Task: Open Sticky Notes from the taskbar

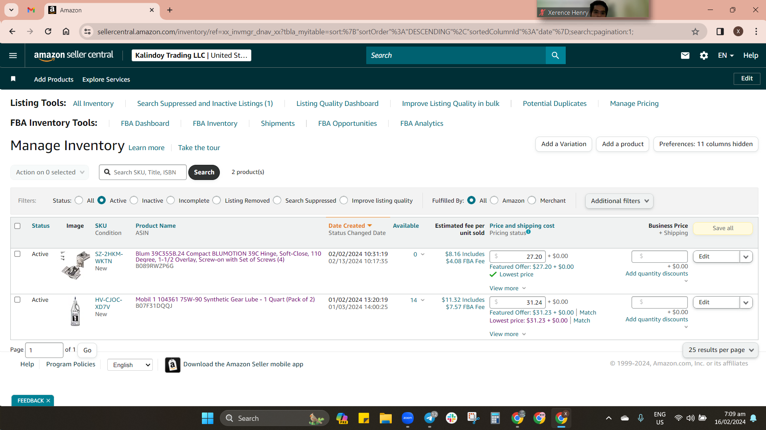Action: (x=363, y=418)
